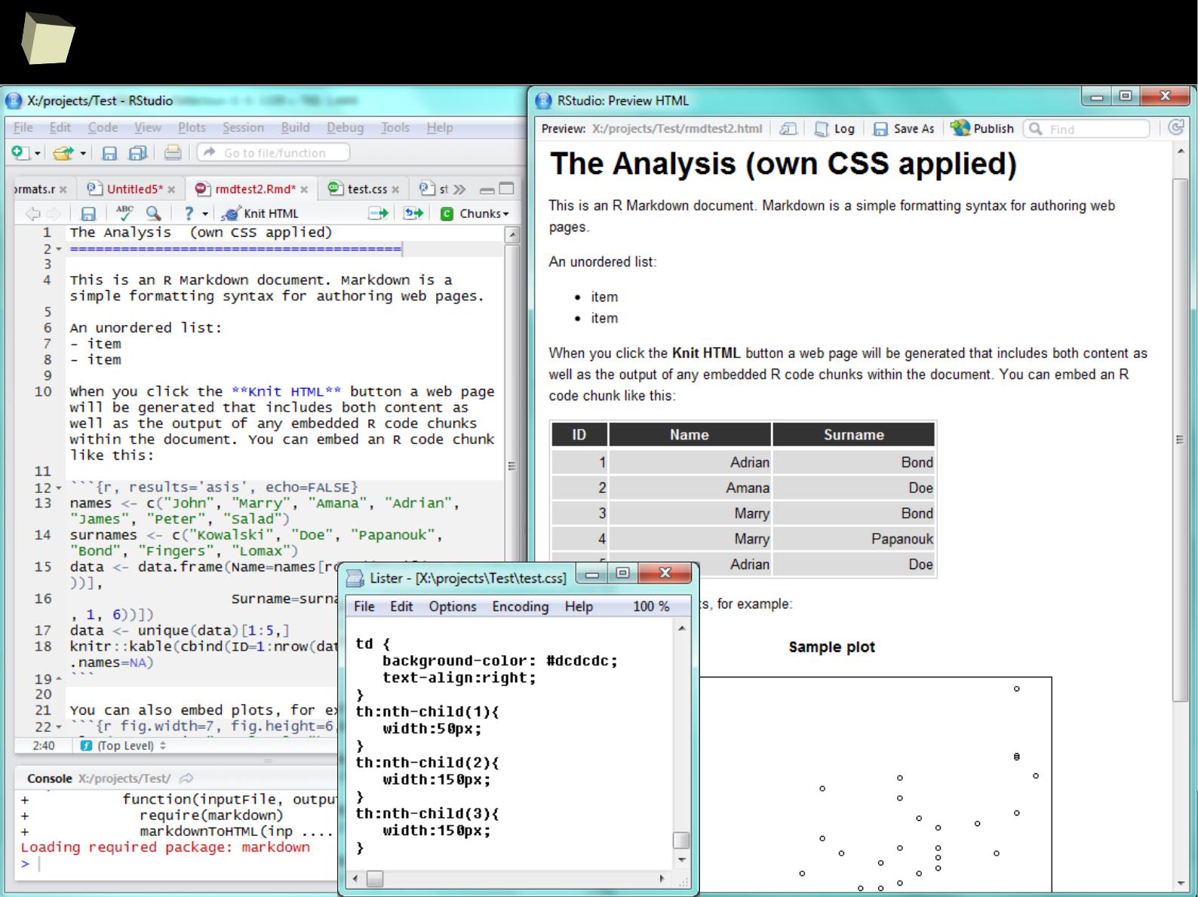This screenshot has height=897, width=1198.
Task: Print the current file using printer icon
Action: [173, 153]
